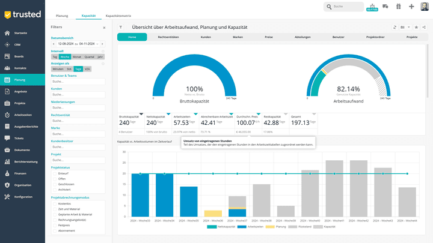Open the view layout dropdown arrow
The width and height of the screenshot is (433, 243).
409,27
